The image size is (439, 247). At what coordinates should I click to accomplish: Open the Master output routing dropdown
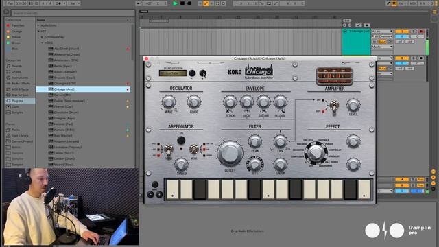click(x=382, y=47)
